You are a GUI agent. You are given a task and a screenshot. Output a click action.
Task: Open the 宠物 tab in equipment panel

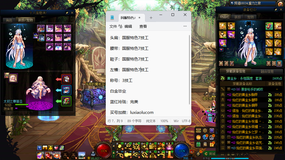click(250, 17)
